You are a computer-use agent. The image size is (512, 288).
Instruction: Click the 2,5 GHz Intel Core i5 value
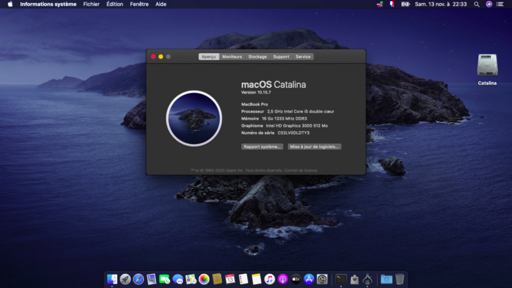click(300, 111)
